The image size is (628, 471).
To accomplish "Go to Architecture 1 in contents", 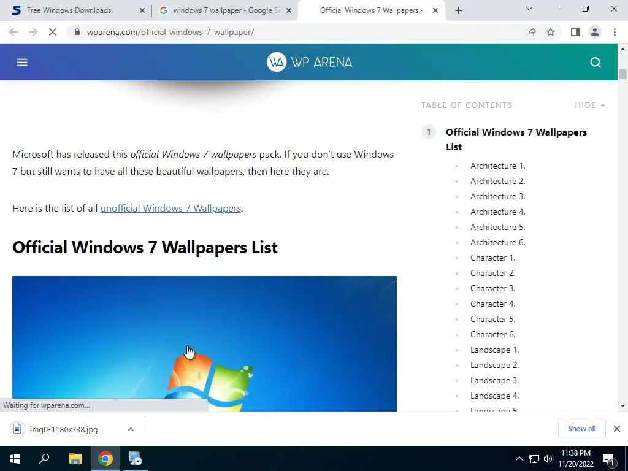I will (x=497, y=166).
